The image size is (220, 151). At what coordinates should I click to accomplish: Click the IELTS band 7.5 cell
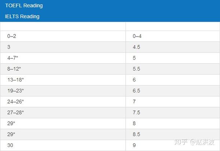(x=173, y=113)
